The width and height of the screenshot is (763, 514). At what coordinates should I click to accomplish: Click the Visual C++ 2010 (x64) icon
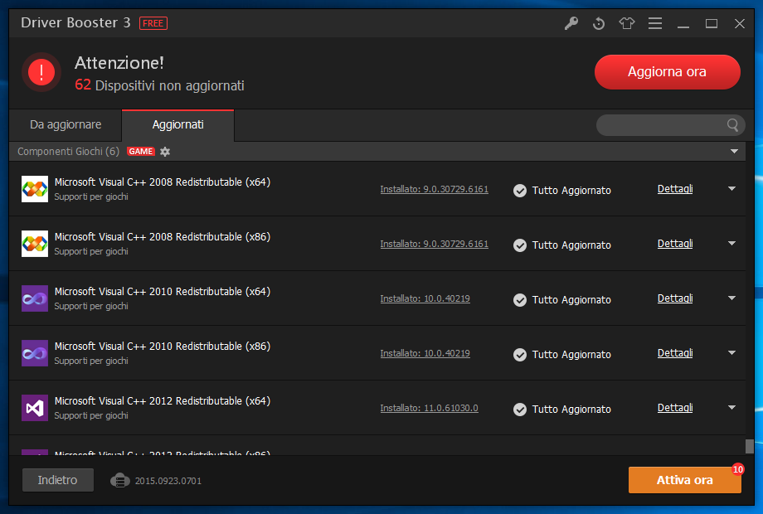click(x=35, y=298)
